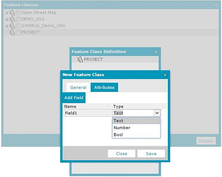Switch to the Attributes tab
Viewport: 222px width, 177px height.
click(x=104, y=87)
